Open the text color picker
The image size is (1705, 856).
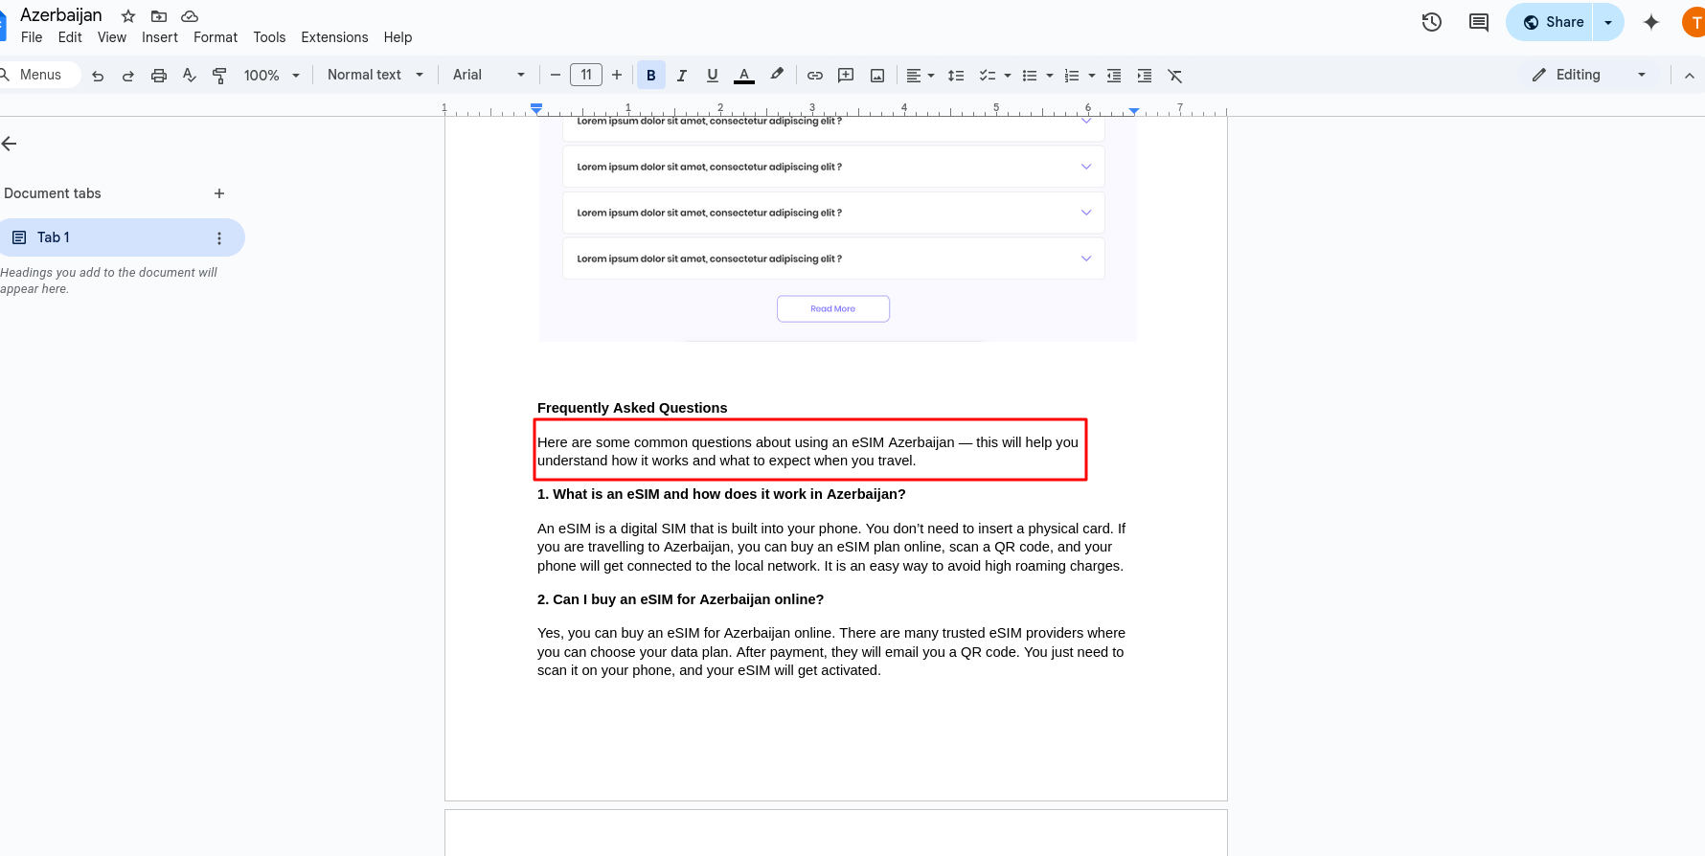coord(744,76)
